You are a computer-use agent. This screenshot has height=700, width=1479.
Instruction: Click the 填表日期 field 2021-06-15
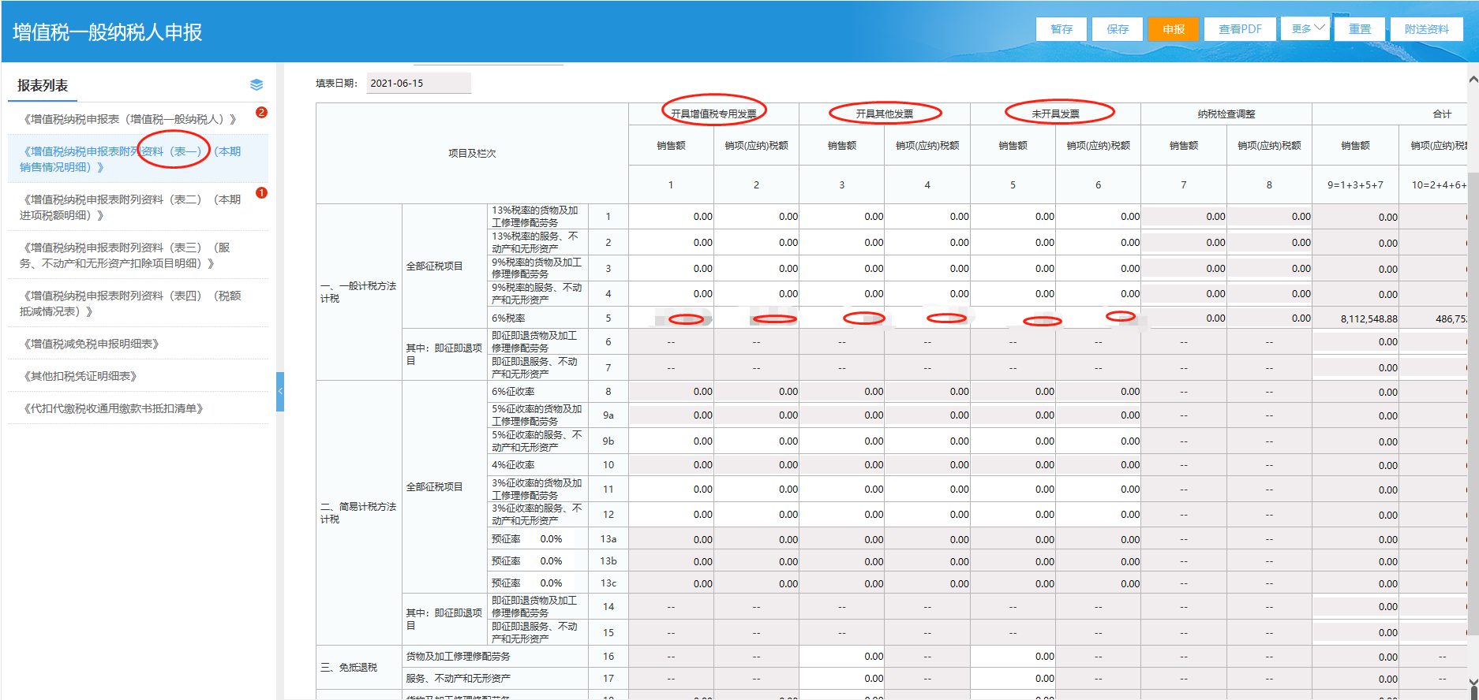[x=418, y=83]
